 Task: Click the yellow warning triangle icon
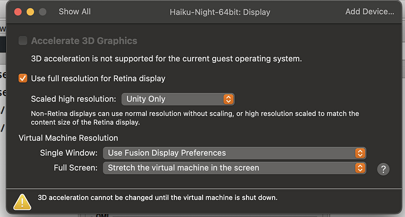point(22,202)
